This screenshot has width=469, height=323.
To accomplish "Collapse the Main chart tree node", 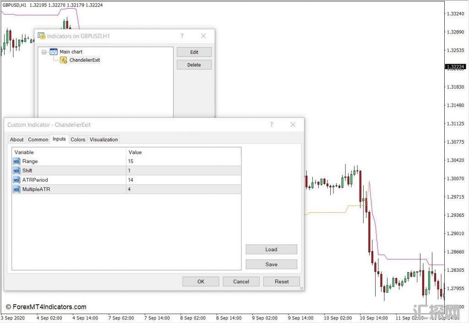I will pyautogui.click(x=44, y=52).
